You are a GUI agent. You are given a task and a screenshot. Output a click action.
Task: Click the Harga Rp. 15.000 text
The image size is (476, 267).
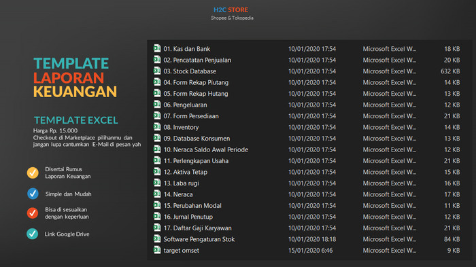pyautogui.click(x=55, y=130)
